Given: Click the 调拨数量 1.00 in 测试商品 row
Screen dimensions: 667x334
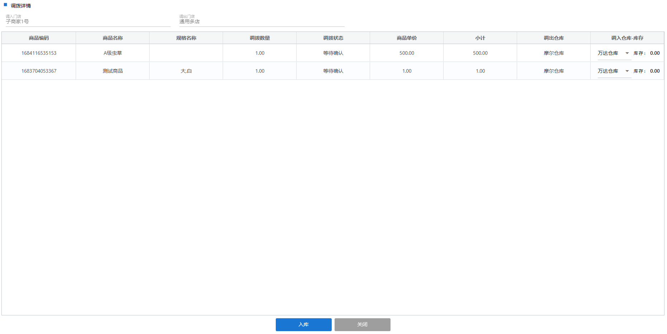Looking at the screenshot, I should point(260,71).
